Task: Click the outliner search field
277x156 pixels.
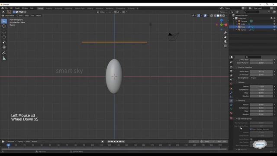Action: [251, 12]
